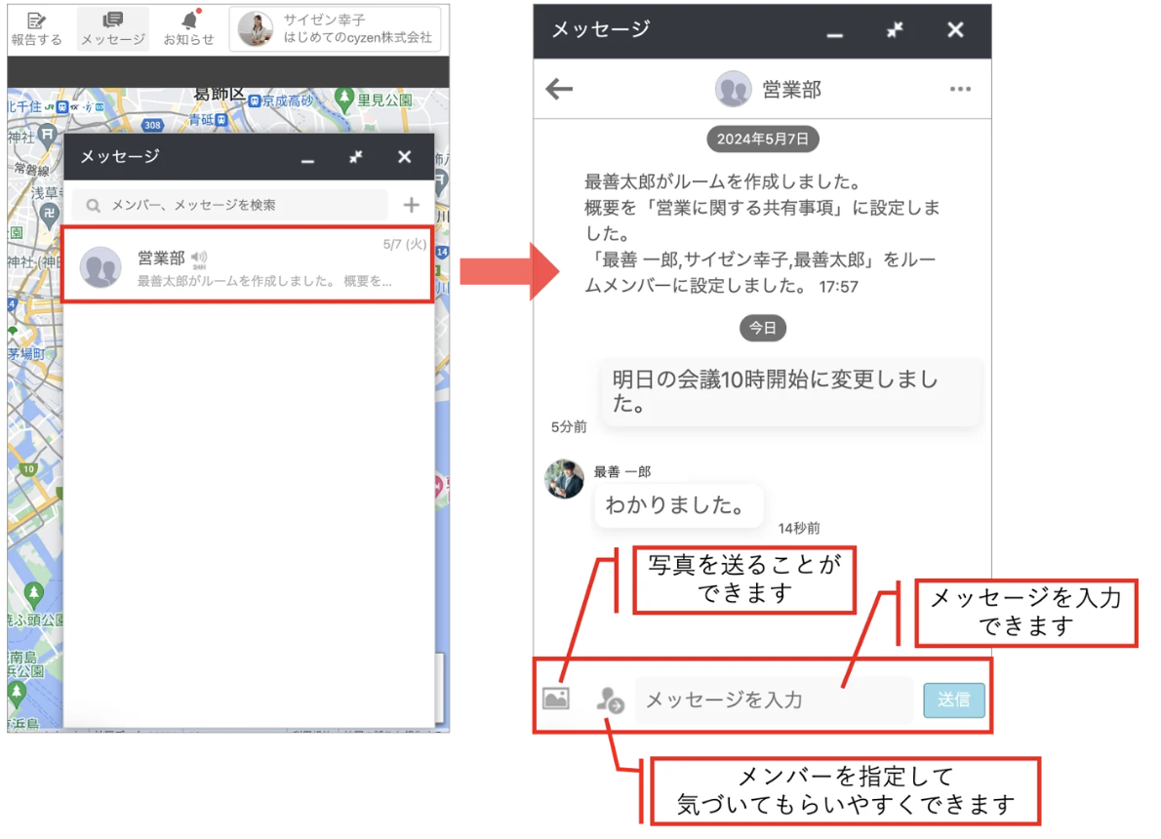Click the magnifier icon in the message search box
This screenshot has width=1161, height=839.
point(94,205)
